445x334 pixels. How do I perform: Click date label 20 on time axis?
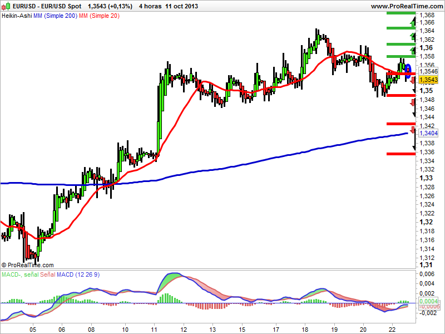pyautogui.click(x=363, y=330)
